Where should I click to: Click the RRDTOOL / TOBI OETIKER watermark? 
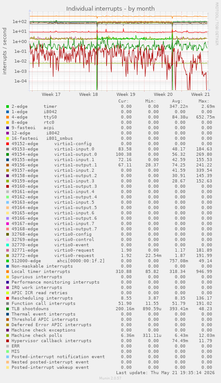(x=217, y=24)
